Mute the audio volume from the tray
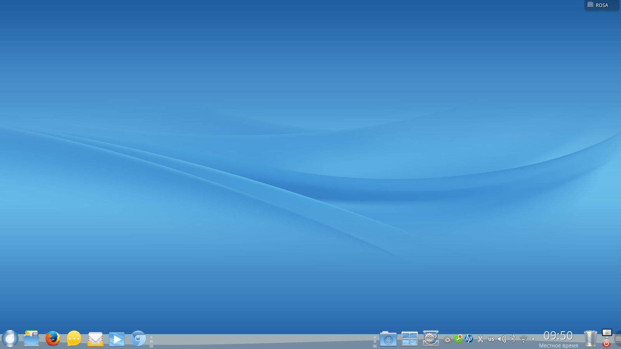 (x=501, y=338)
